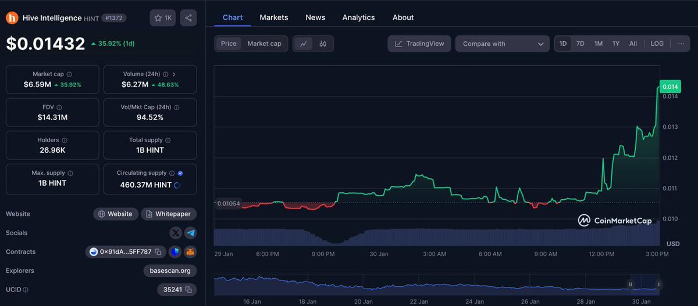Image resolution: width=698 pixels, height=306 pixels.
Task: Add HINT to watchlist via star button
Action: click(163, 18)
